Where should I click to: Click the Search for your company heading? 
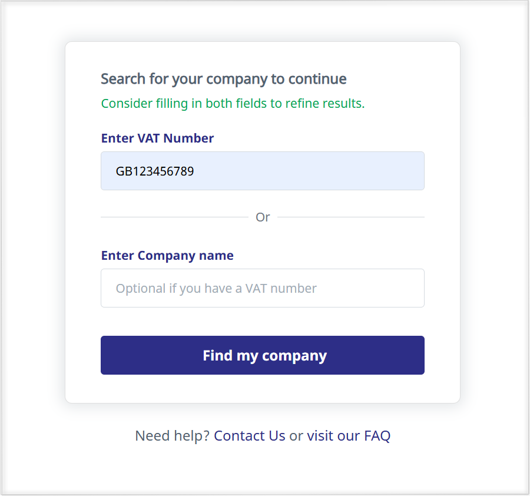(x=224, y=79)
